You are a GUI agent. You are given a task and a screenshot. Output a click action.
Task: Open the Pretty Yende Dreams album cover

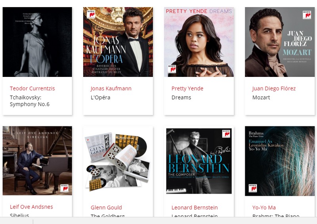(199, 42)
